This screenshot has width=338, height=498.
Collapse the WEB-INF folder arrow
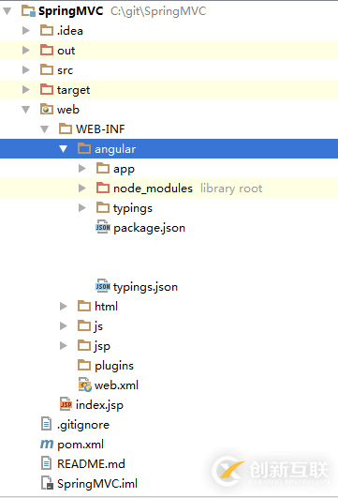pyautogui.click(x=45, y=129)
